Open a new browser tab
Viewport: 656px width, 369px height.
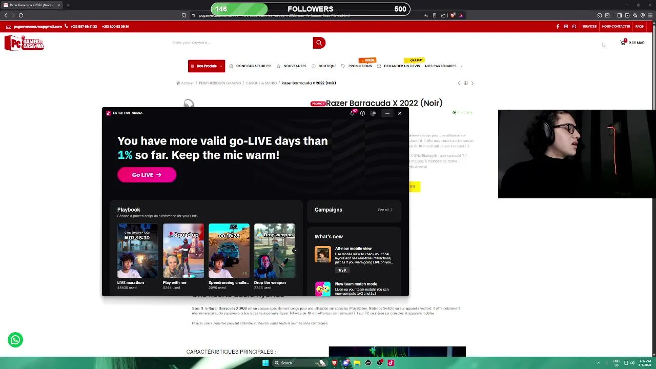point(68,5)
